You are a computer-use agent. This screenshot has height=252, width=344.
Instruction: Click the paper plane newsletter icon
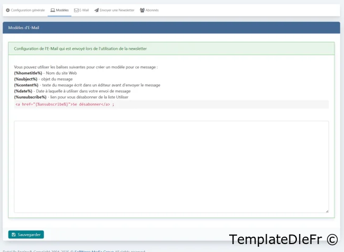(96, 10)
